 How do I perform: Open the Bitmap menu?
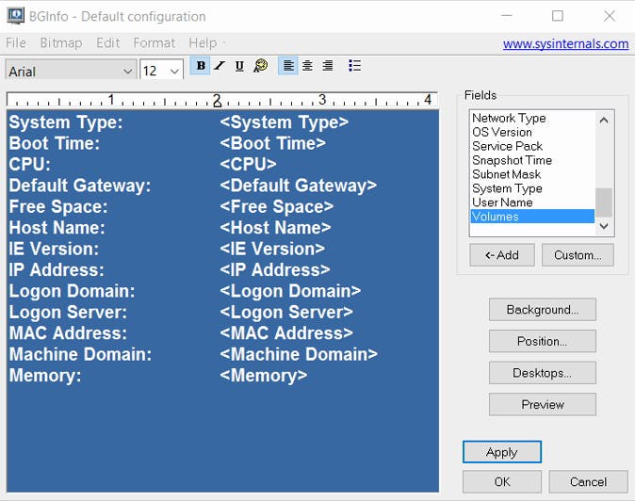pos(60,43)
